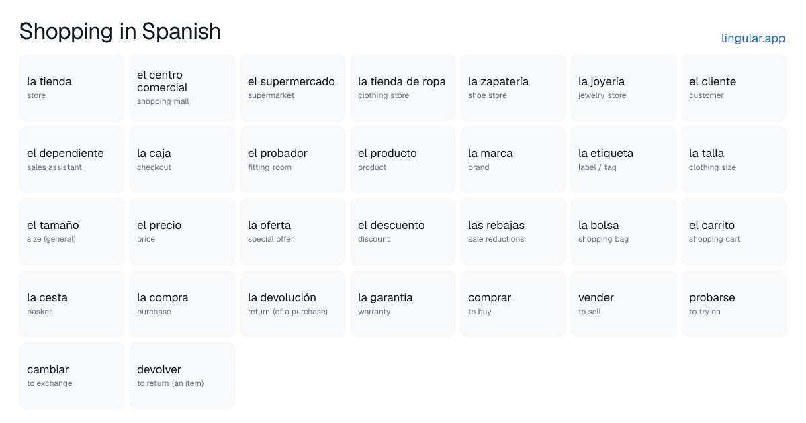Select the "la oferta" special offer card
This screenshot has width=806, height=423.
click(x=293, y=232)
